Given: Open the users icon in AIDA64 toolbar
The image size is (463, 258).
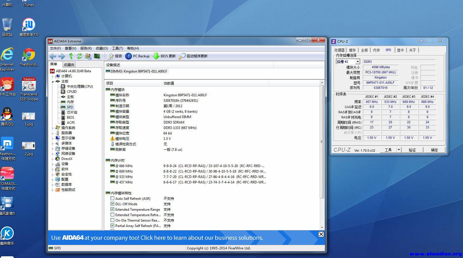Looking at the screenshot, I should [88, 56].
